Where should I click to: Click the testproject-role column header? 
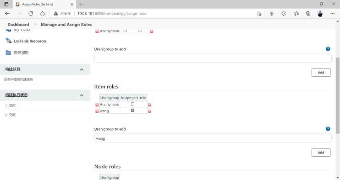tap(134, 98)
